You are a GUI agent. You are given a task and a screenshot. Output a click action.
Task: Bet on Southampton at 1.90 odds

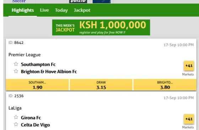tap(37, 85)
